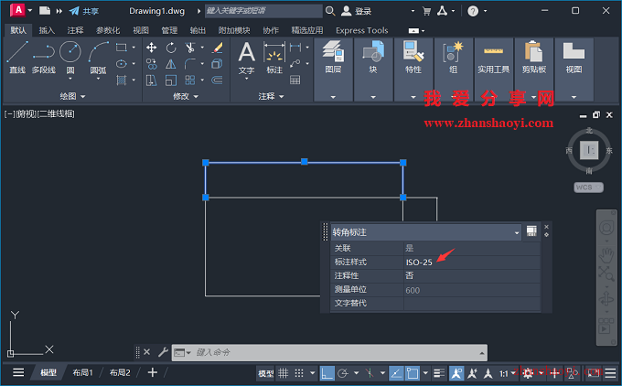
Task: Toggle grid display in status bar
Action: pyautogui.click(x=283, y=373)
